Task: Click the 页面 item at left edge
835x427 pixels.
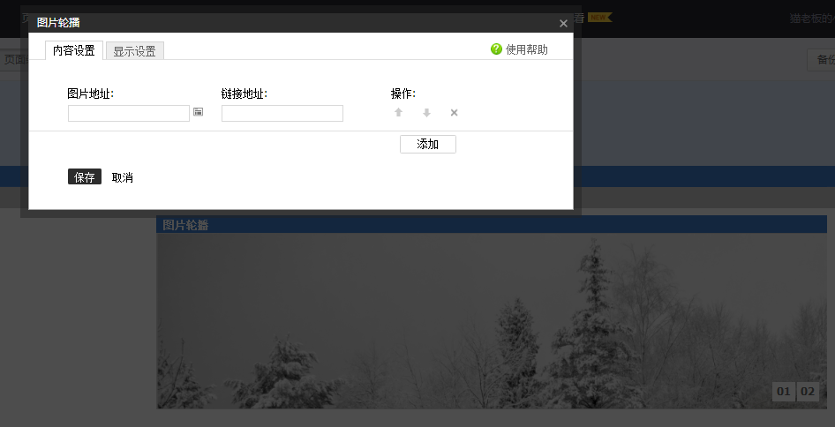Action: 13,60
